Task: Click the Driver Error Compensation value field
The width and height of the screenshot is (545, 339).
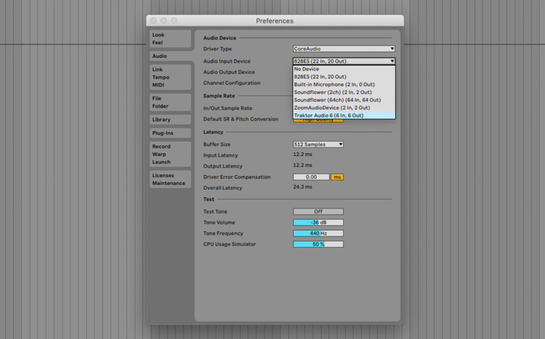Action: coord(311,177)
